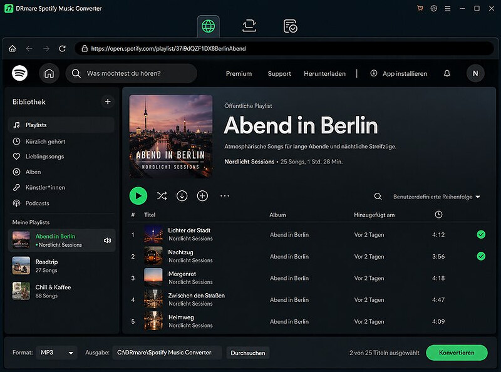The width and height of the screenshot is (501, 372).
Task: Open the Abend in Berlin playlist in sidebar
Action: pos(61,240)
